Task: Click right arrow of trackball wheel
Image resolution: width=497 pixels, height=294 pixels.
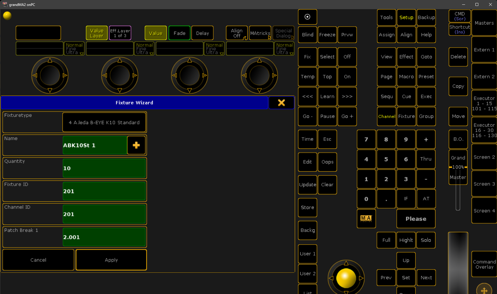Action: coord(361,278)
